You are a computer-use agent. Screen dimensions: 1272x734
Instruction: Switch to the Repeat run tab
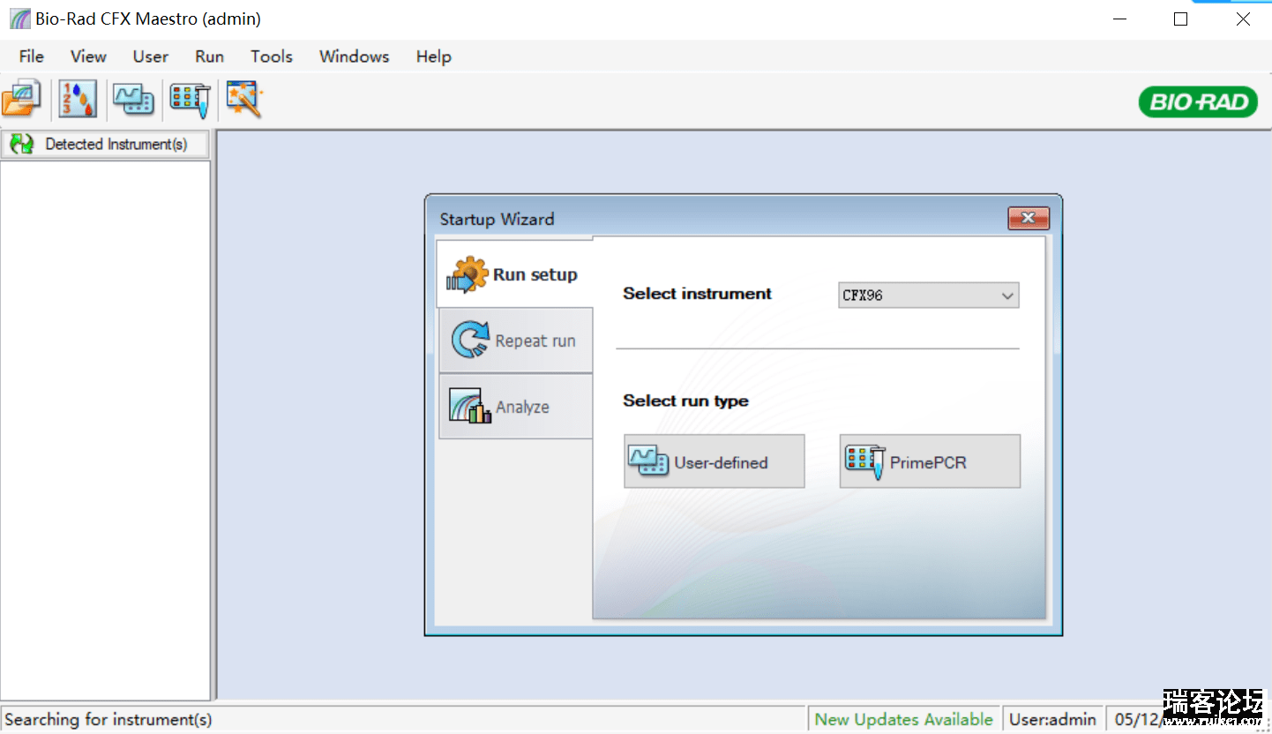(516, 341)
